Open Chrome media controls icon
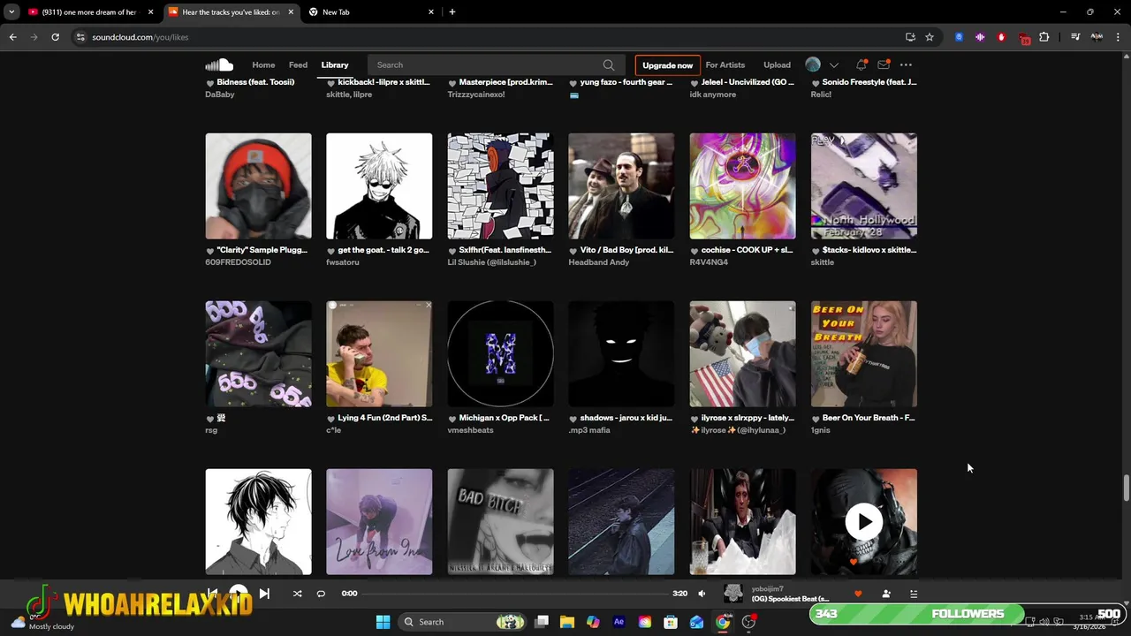1131x636 pixels. tap(1075, 37)
